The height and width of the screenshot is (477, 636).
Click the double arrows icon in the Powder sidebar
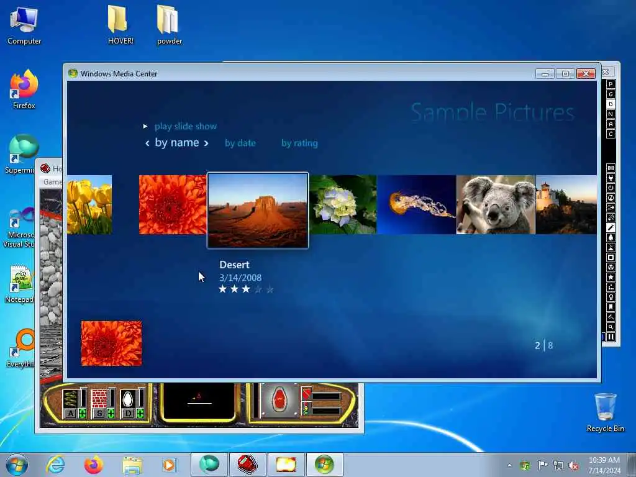tap(611, 207)
